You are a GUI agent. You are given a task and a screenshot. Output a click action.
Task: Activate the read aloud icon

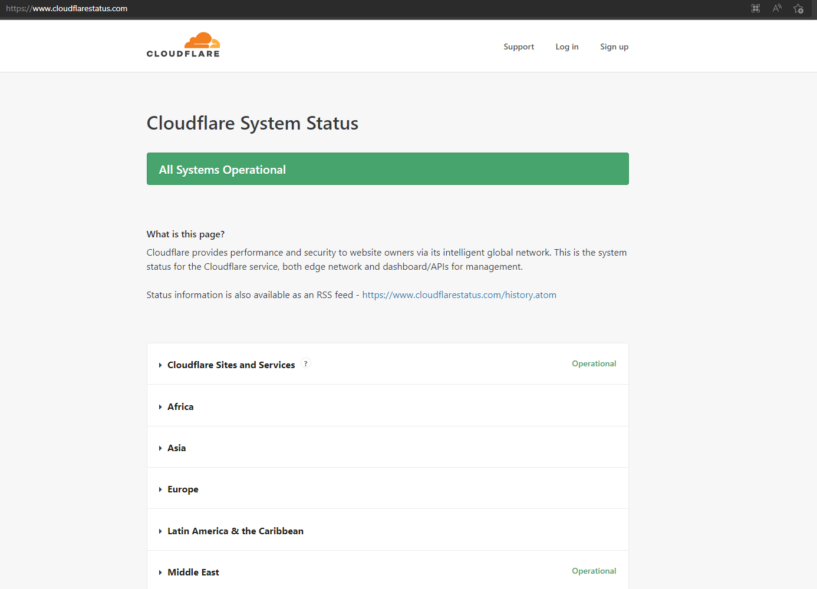click(777, 8)
